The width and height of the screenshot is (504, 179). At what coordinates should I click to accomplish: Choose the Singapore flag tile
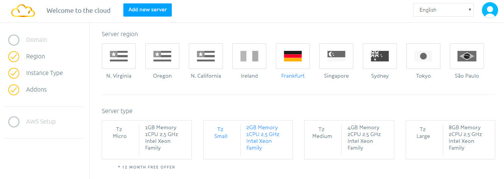coord(336,56)
